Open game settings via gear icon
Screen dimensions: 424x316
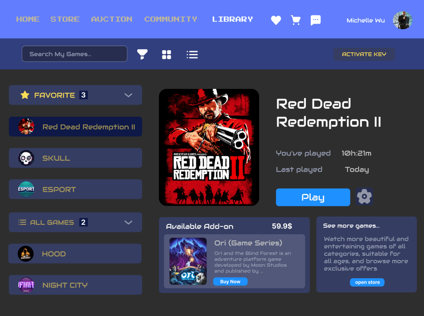(x=364, y=197)
